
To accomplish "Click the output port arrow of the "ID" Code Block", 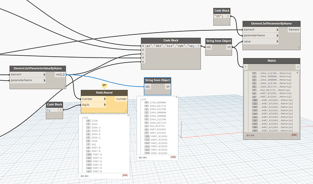I will [228, 16].
